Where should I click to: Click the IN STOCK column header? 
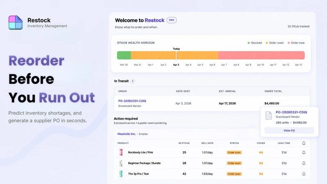(x=184, y=143)
